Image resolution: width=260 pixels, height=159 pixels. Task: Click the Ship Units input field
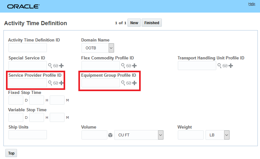click(x=28, y=135)
